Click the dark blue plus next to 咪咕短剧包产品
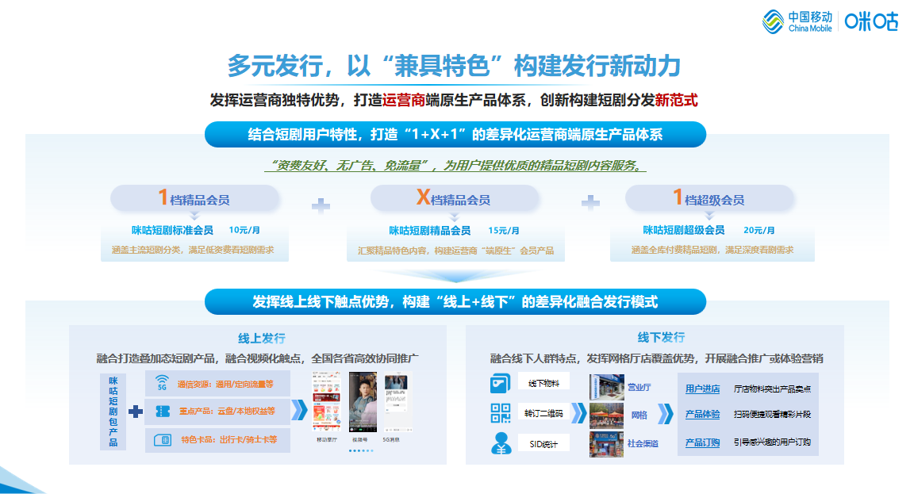Viewport: 914px width, 494px height. (136, 412)
